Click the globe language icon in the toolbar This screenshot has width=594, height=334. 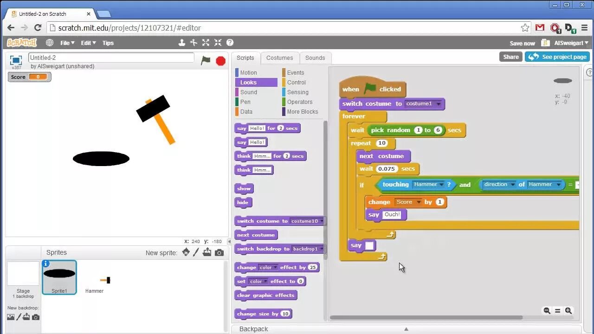click(x=49, y=43)
